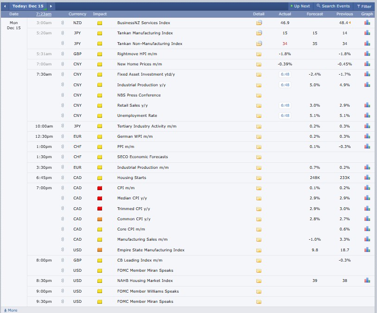The image size is (377, 313).
Task: Expand the detail folder for Rightmove HPI m/m
Action: coord(259,54)
